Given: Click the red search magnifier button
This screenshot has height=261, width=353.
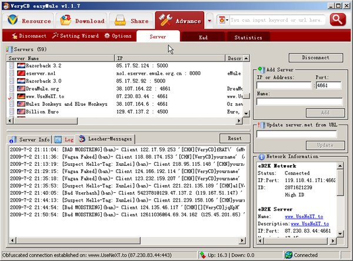Looking at the screenshot, I should 338,20.
